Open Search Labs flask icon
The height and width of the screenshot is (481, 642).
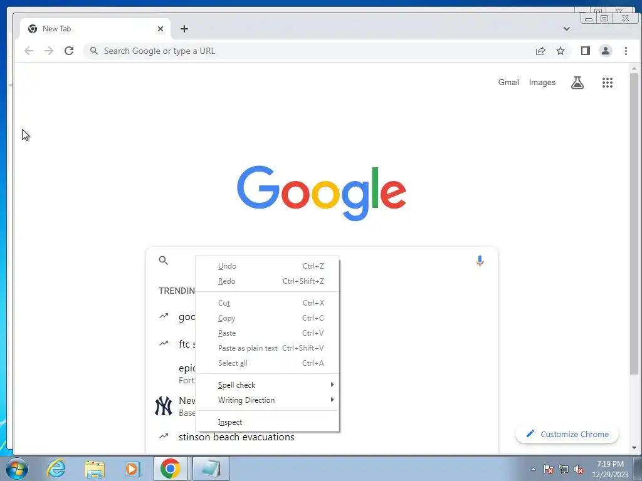(x=577, y=83)
